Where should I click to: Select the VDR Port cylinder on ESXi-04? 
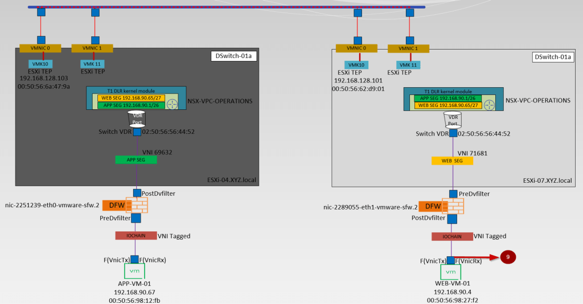click(x=137, y=118)
